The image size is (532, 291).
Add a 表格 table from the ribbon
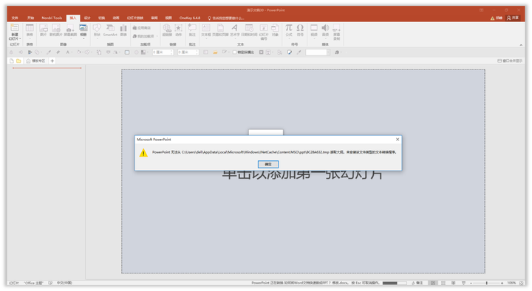pos(30,30)
